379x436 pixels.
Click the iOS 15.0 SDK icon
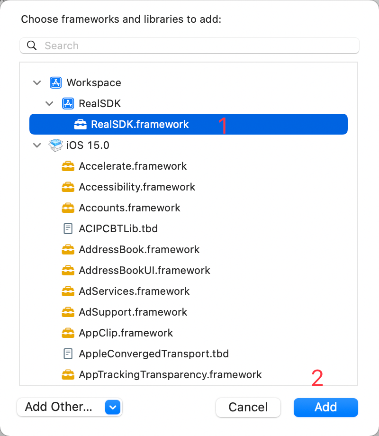pyautogui.click(x=56, y=145)
